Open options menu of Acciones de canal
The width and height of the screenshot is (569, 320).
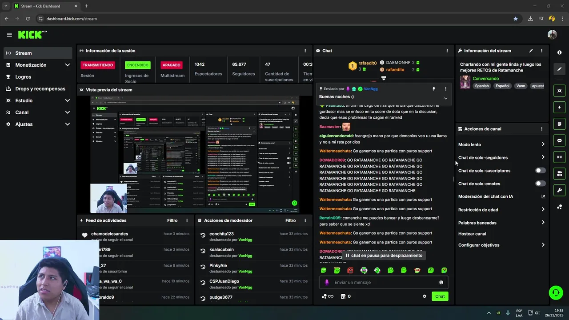click(x=541, y=129)
